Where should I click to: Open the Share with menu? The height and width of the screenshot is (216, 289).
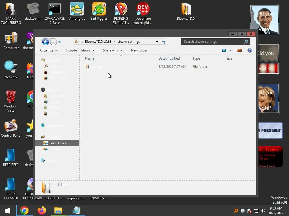tap(112, 50)
